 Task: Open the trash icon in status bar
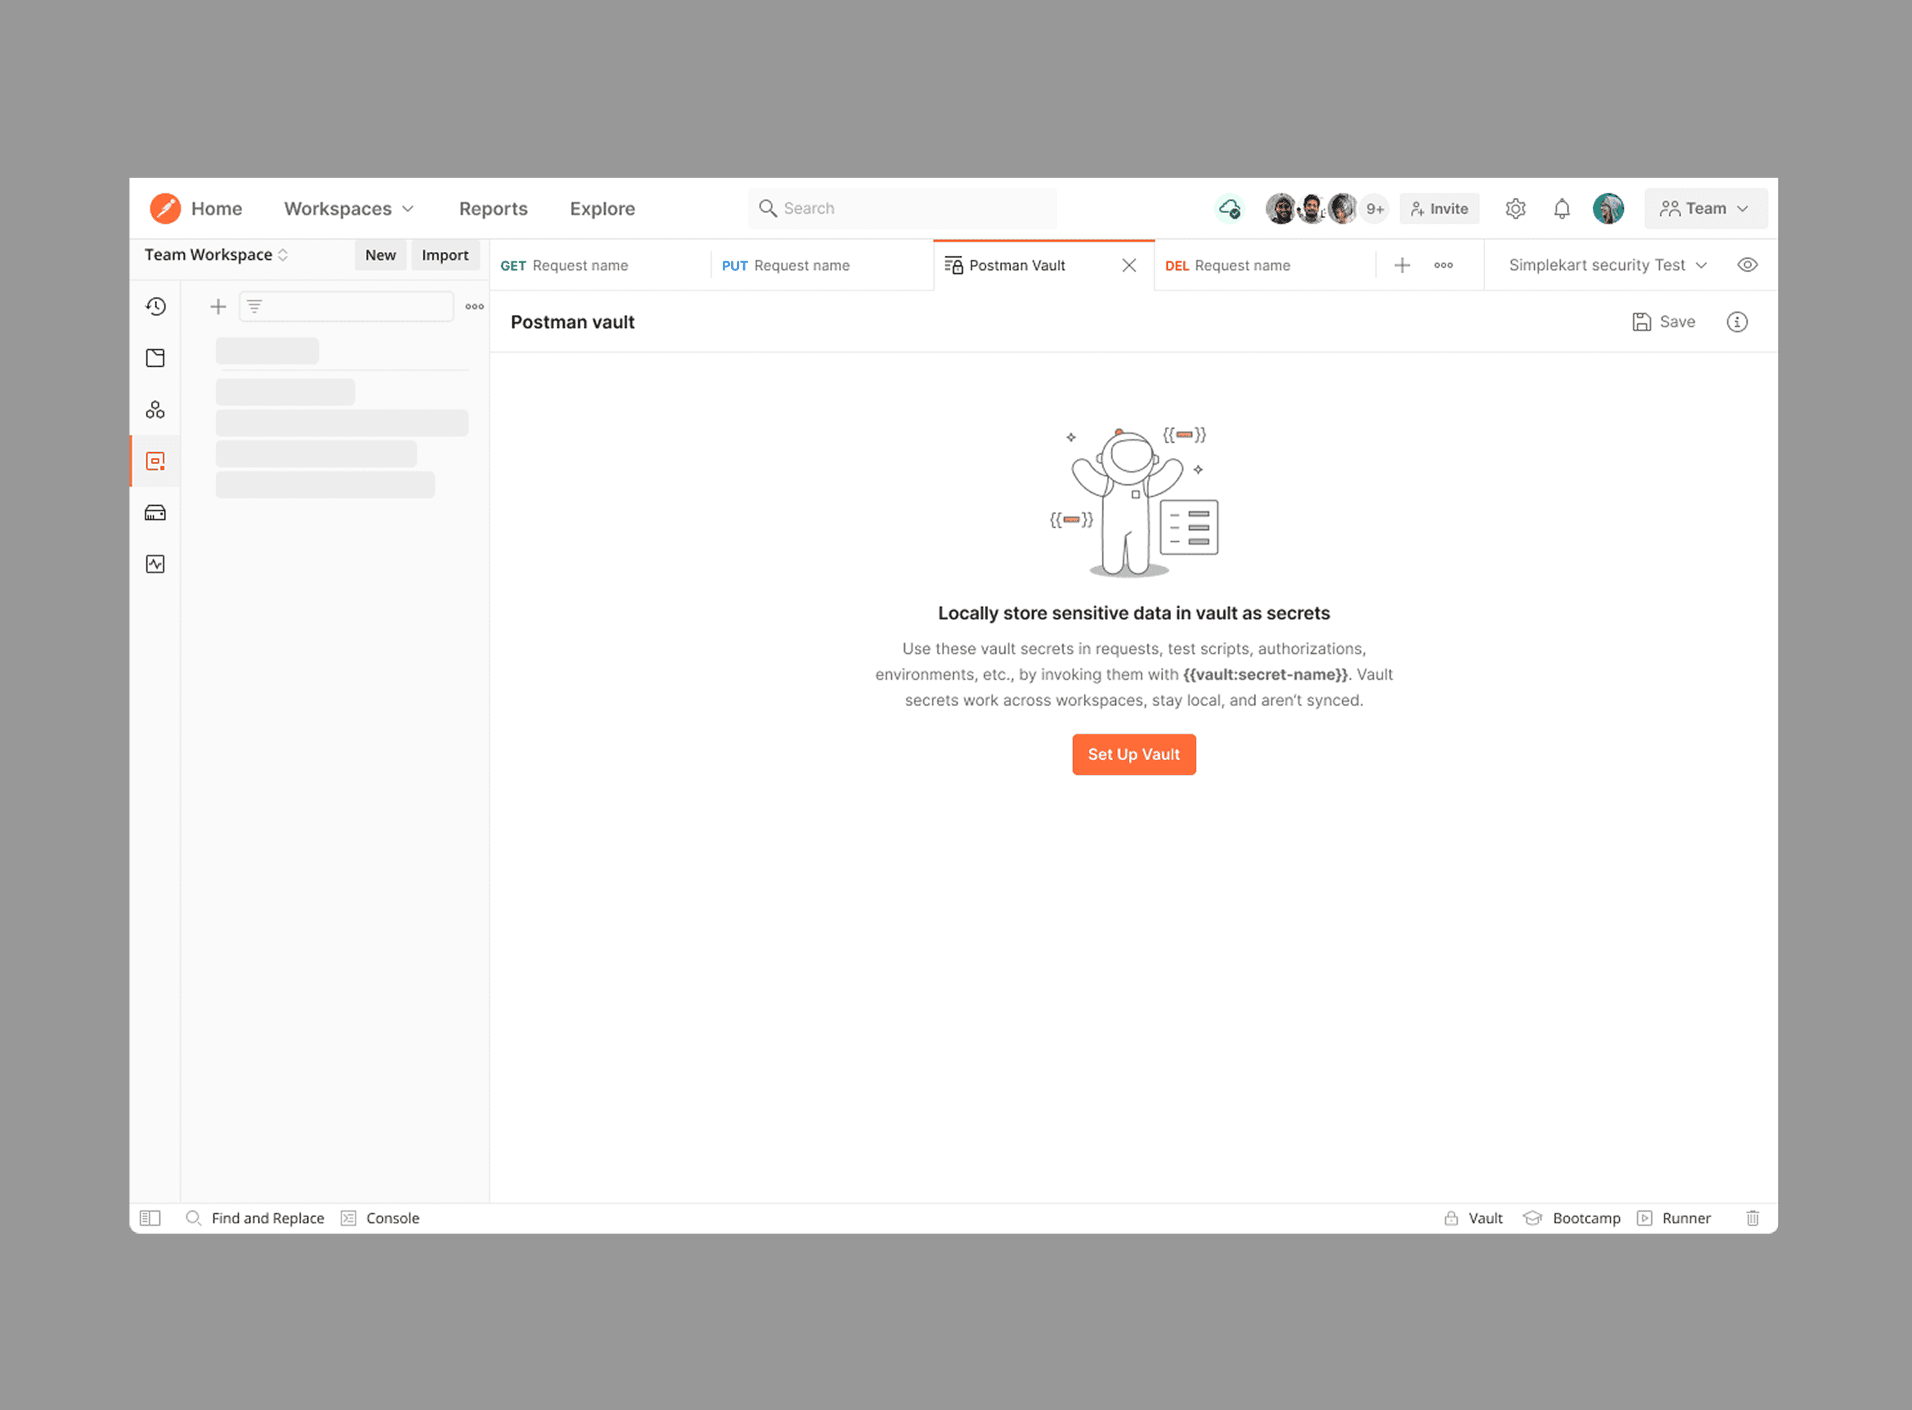pos(1752,1218)
